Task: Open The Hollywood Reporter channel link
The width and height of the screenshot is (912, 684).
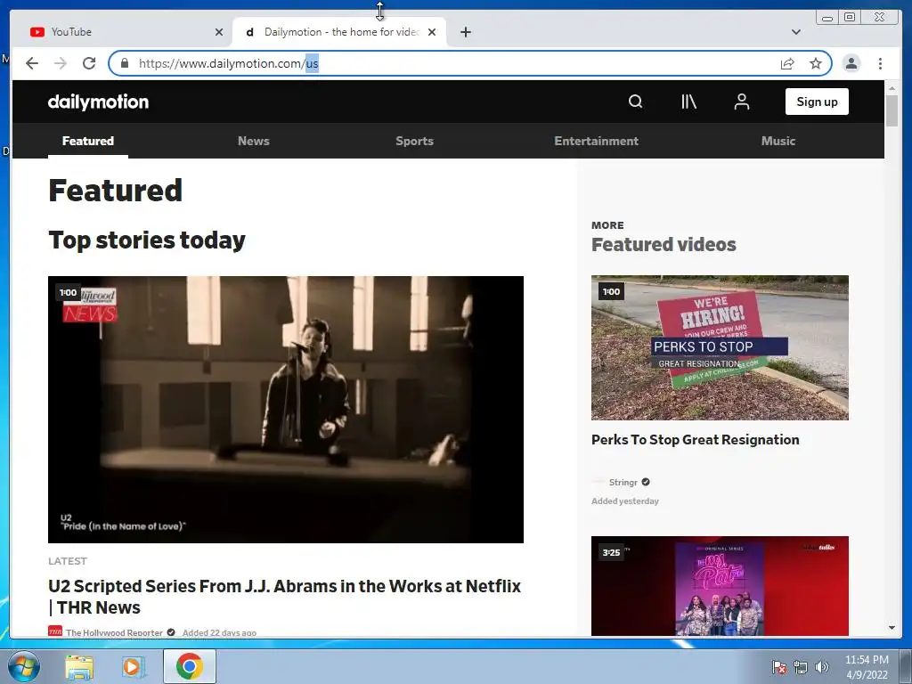Action: point(114,633)
